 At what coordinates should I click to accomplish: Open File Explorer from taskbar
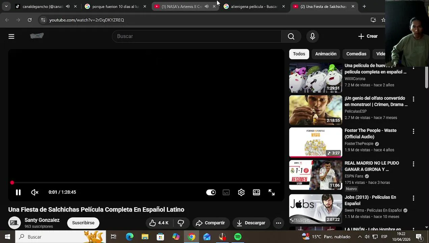tap(145, 237)
